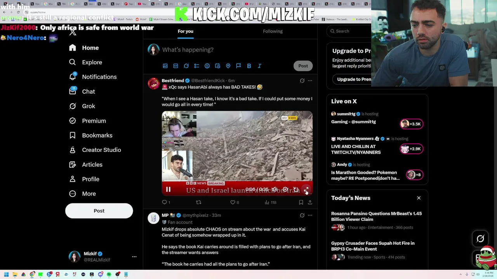497x279 pixels.
Task: Switch to the For you tab
Action: click(x=186, y=31)
